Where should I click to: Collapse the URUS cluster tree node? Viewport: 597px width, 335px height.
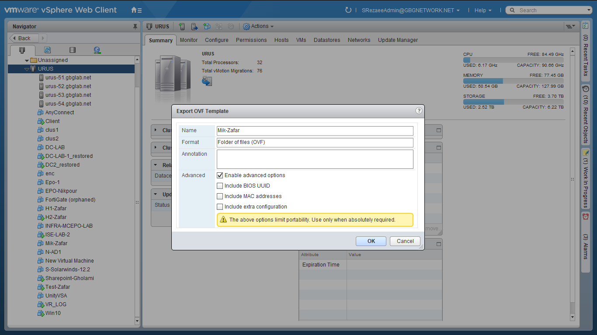click(27, 69)
